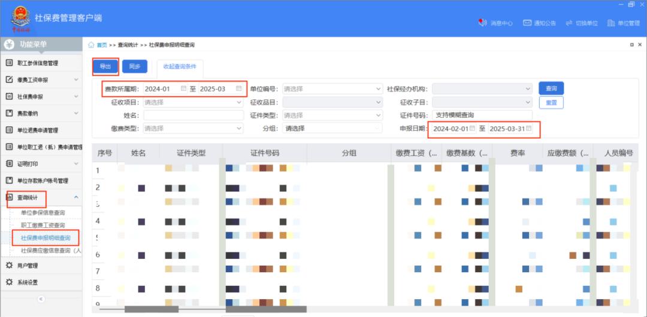647x317 pixels.
Task: Click the 姓名 text input field
Action: click(193, 115)
